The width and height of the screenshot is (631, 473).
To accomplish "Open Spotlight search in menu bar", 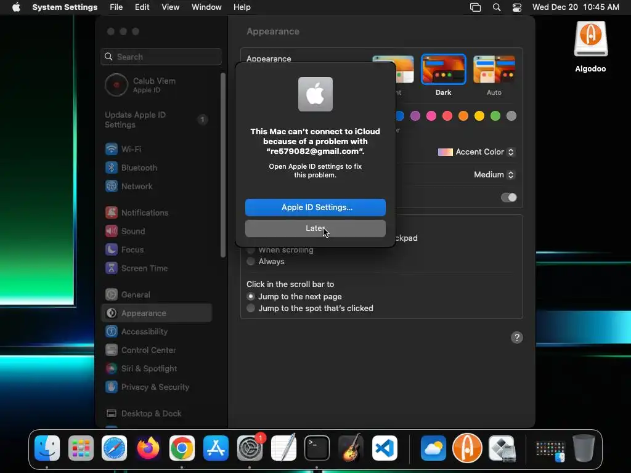I will point(497,7).
